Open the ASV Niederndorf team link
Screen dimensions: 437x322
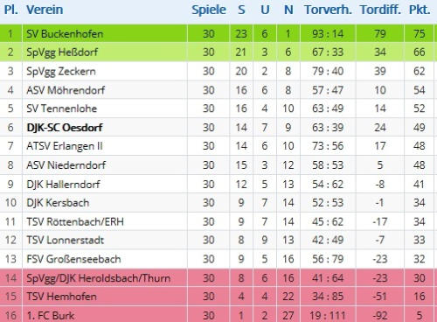coord(66,165)
